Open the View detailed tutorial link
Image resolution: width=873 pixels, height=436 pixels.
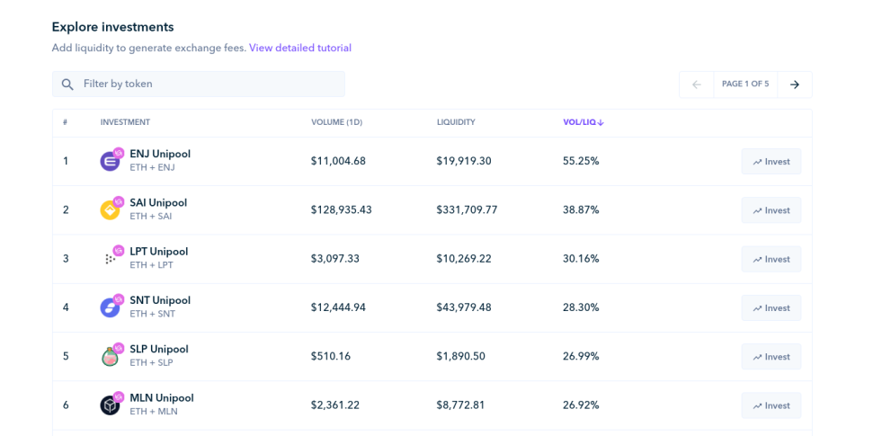click(x=300, y=48)
